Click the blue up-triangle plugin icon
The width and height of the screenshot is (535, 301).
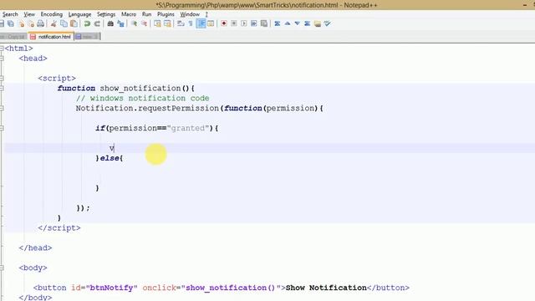tap(288, 23)
